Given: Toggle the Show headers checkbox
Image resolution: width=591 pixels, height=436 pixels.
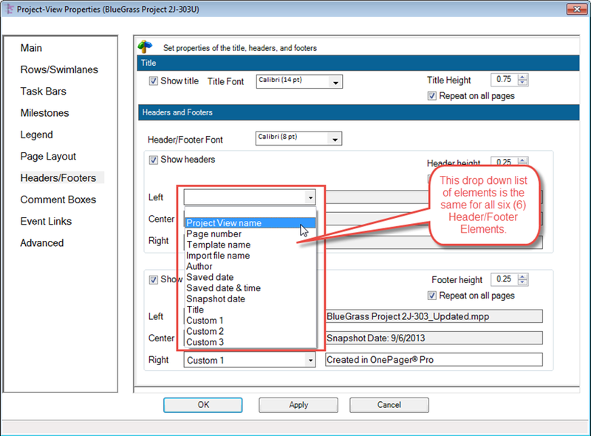Looking at the screenshot, I should pos(154,160).
